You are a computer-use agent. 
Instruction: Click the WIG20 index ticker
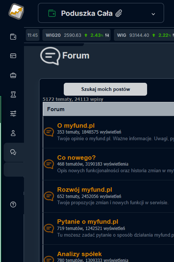click(x=76, y=35)
